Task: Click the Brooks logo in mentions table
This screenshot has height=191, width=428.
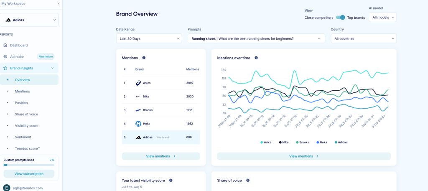Action: coord(138,110)
